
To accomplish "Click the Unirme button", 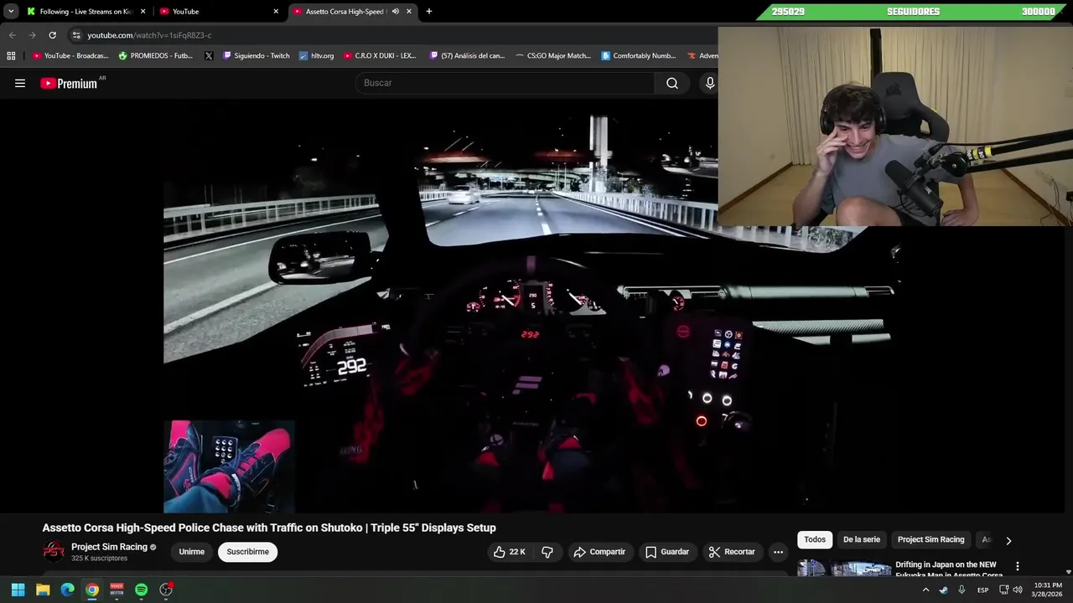I will point(192,552).
